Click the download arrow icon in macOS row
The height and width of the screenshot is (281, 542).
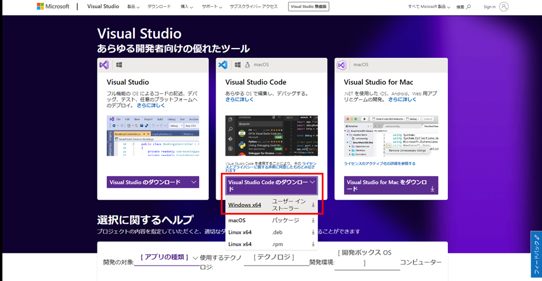313,220
